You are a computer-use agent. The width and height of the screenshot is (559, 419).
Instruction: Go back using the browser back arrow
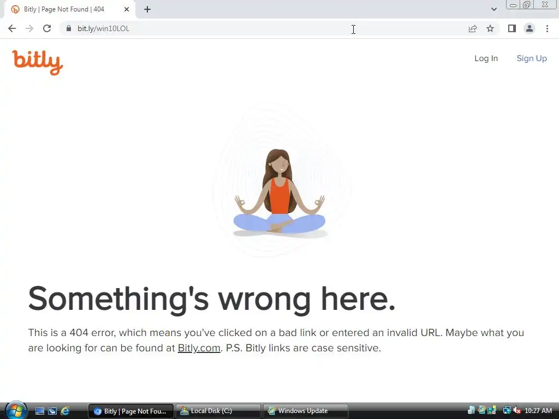click(12, 28)
